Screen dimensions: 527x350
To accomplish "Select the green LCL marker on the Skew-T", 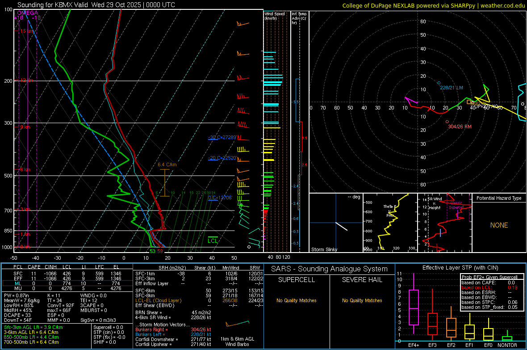I will (x=213, y=240).
